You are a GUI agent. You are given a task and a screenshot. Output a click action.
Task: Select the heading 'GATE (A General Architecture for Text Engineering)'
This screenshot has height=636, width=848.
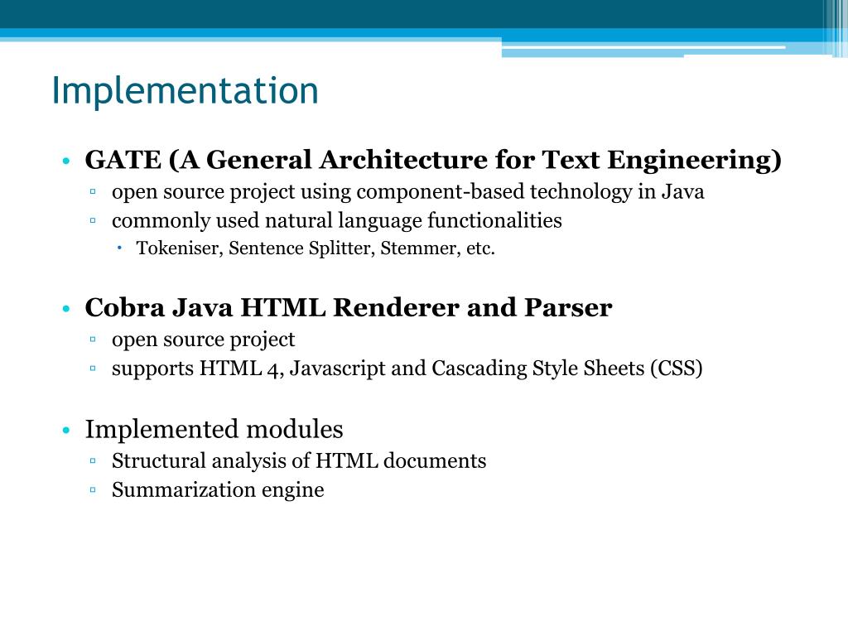(433, 160)
